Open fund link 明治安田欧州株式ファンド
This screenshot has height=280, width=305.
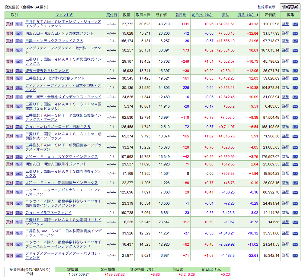56,164
